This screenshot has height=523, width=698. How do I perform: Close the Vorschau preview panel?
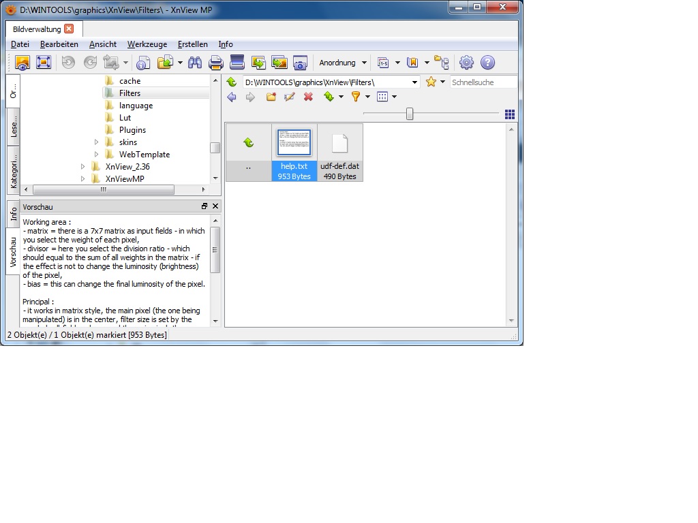[x=215, y=206]
